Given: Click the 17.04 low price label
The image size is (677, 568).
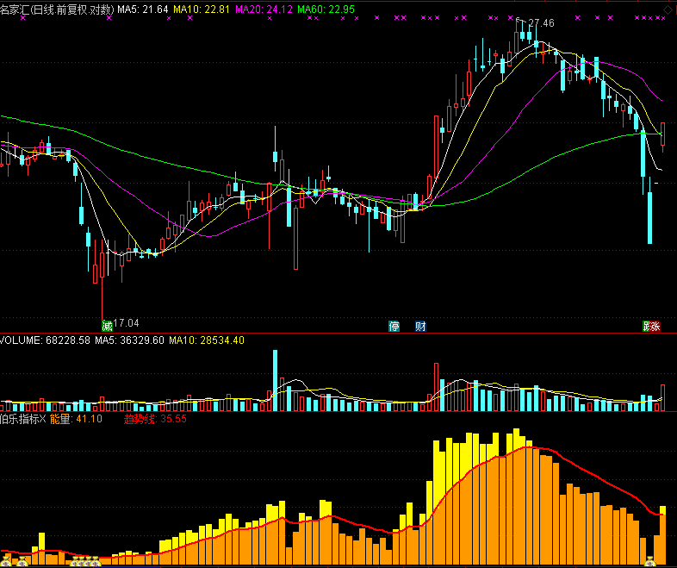Looking at the screenshot, I should point(126,322).
